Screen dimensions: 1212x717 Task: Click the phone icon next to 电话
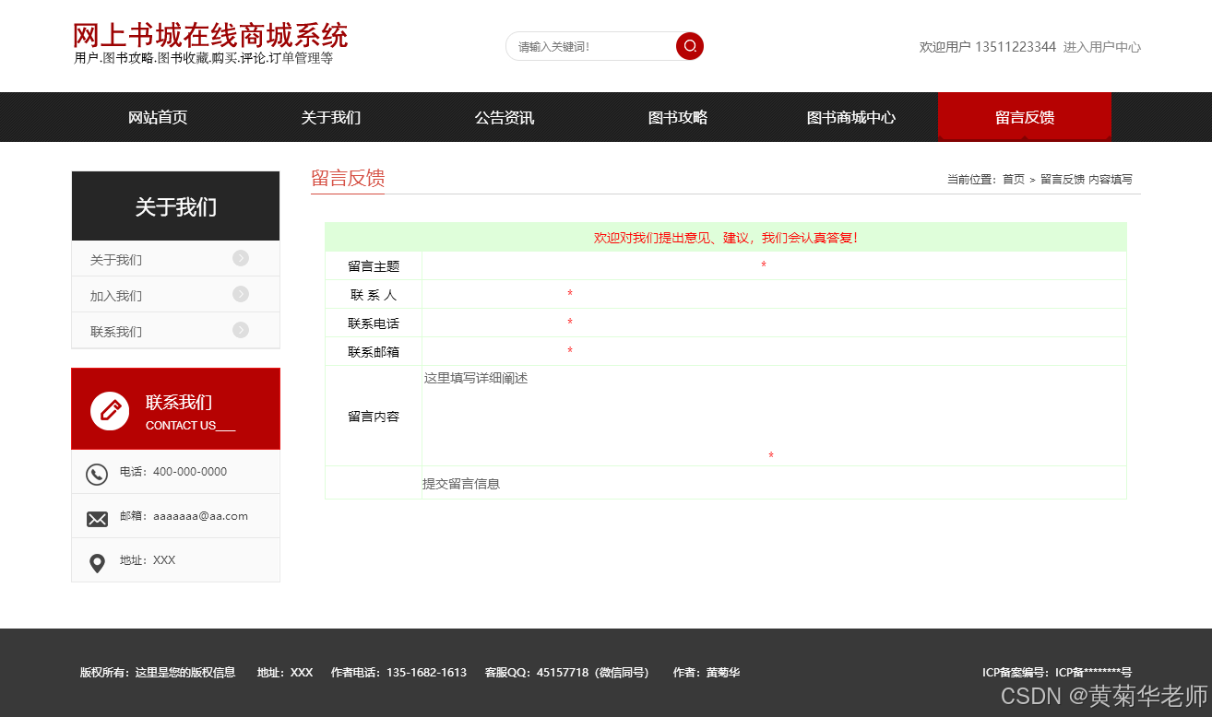point(97,474)
